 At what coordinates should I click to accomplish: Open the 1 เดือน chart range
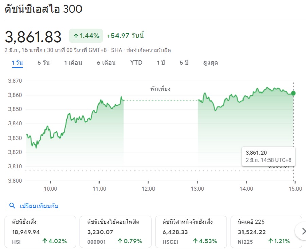pyautogui.click(x=73, y=63)
